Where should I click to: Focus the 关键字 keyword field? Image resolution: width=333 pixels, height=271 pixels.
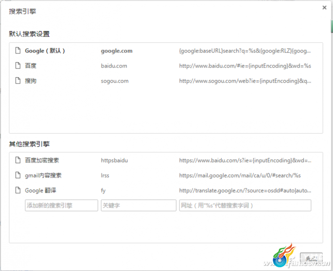[139, 205]
